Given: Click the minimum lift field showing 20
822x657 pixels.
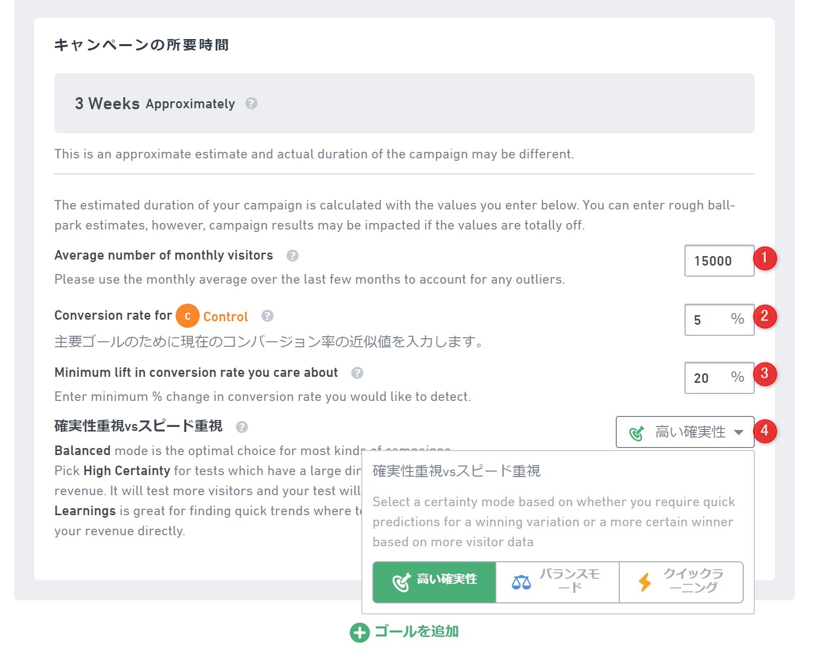Looking at the screenshot, I should point(719,378).
